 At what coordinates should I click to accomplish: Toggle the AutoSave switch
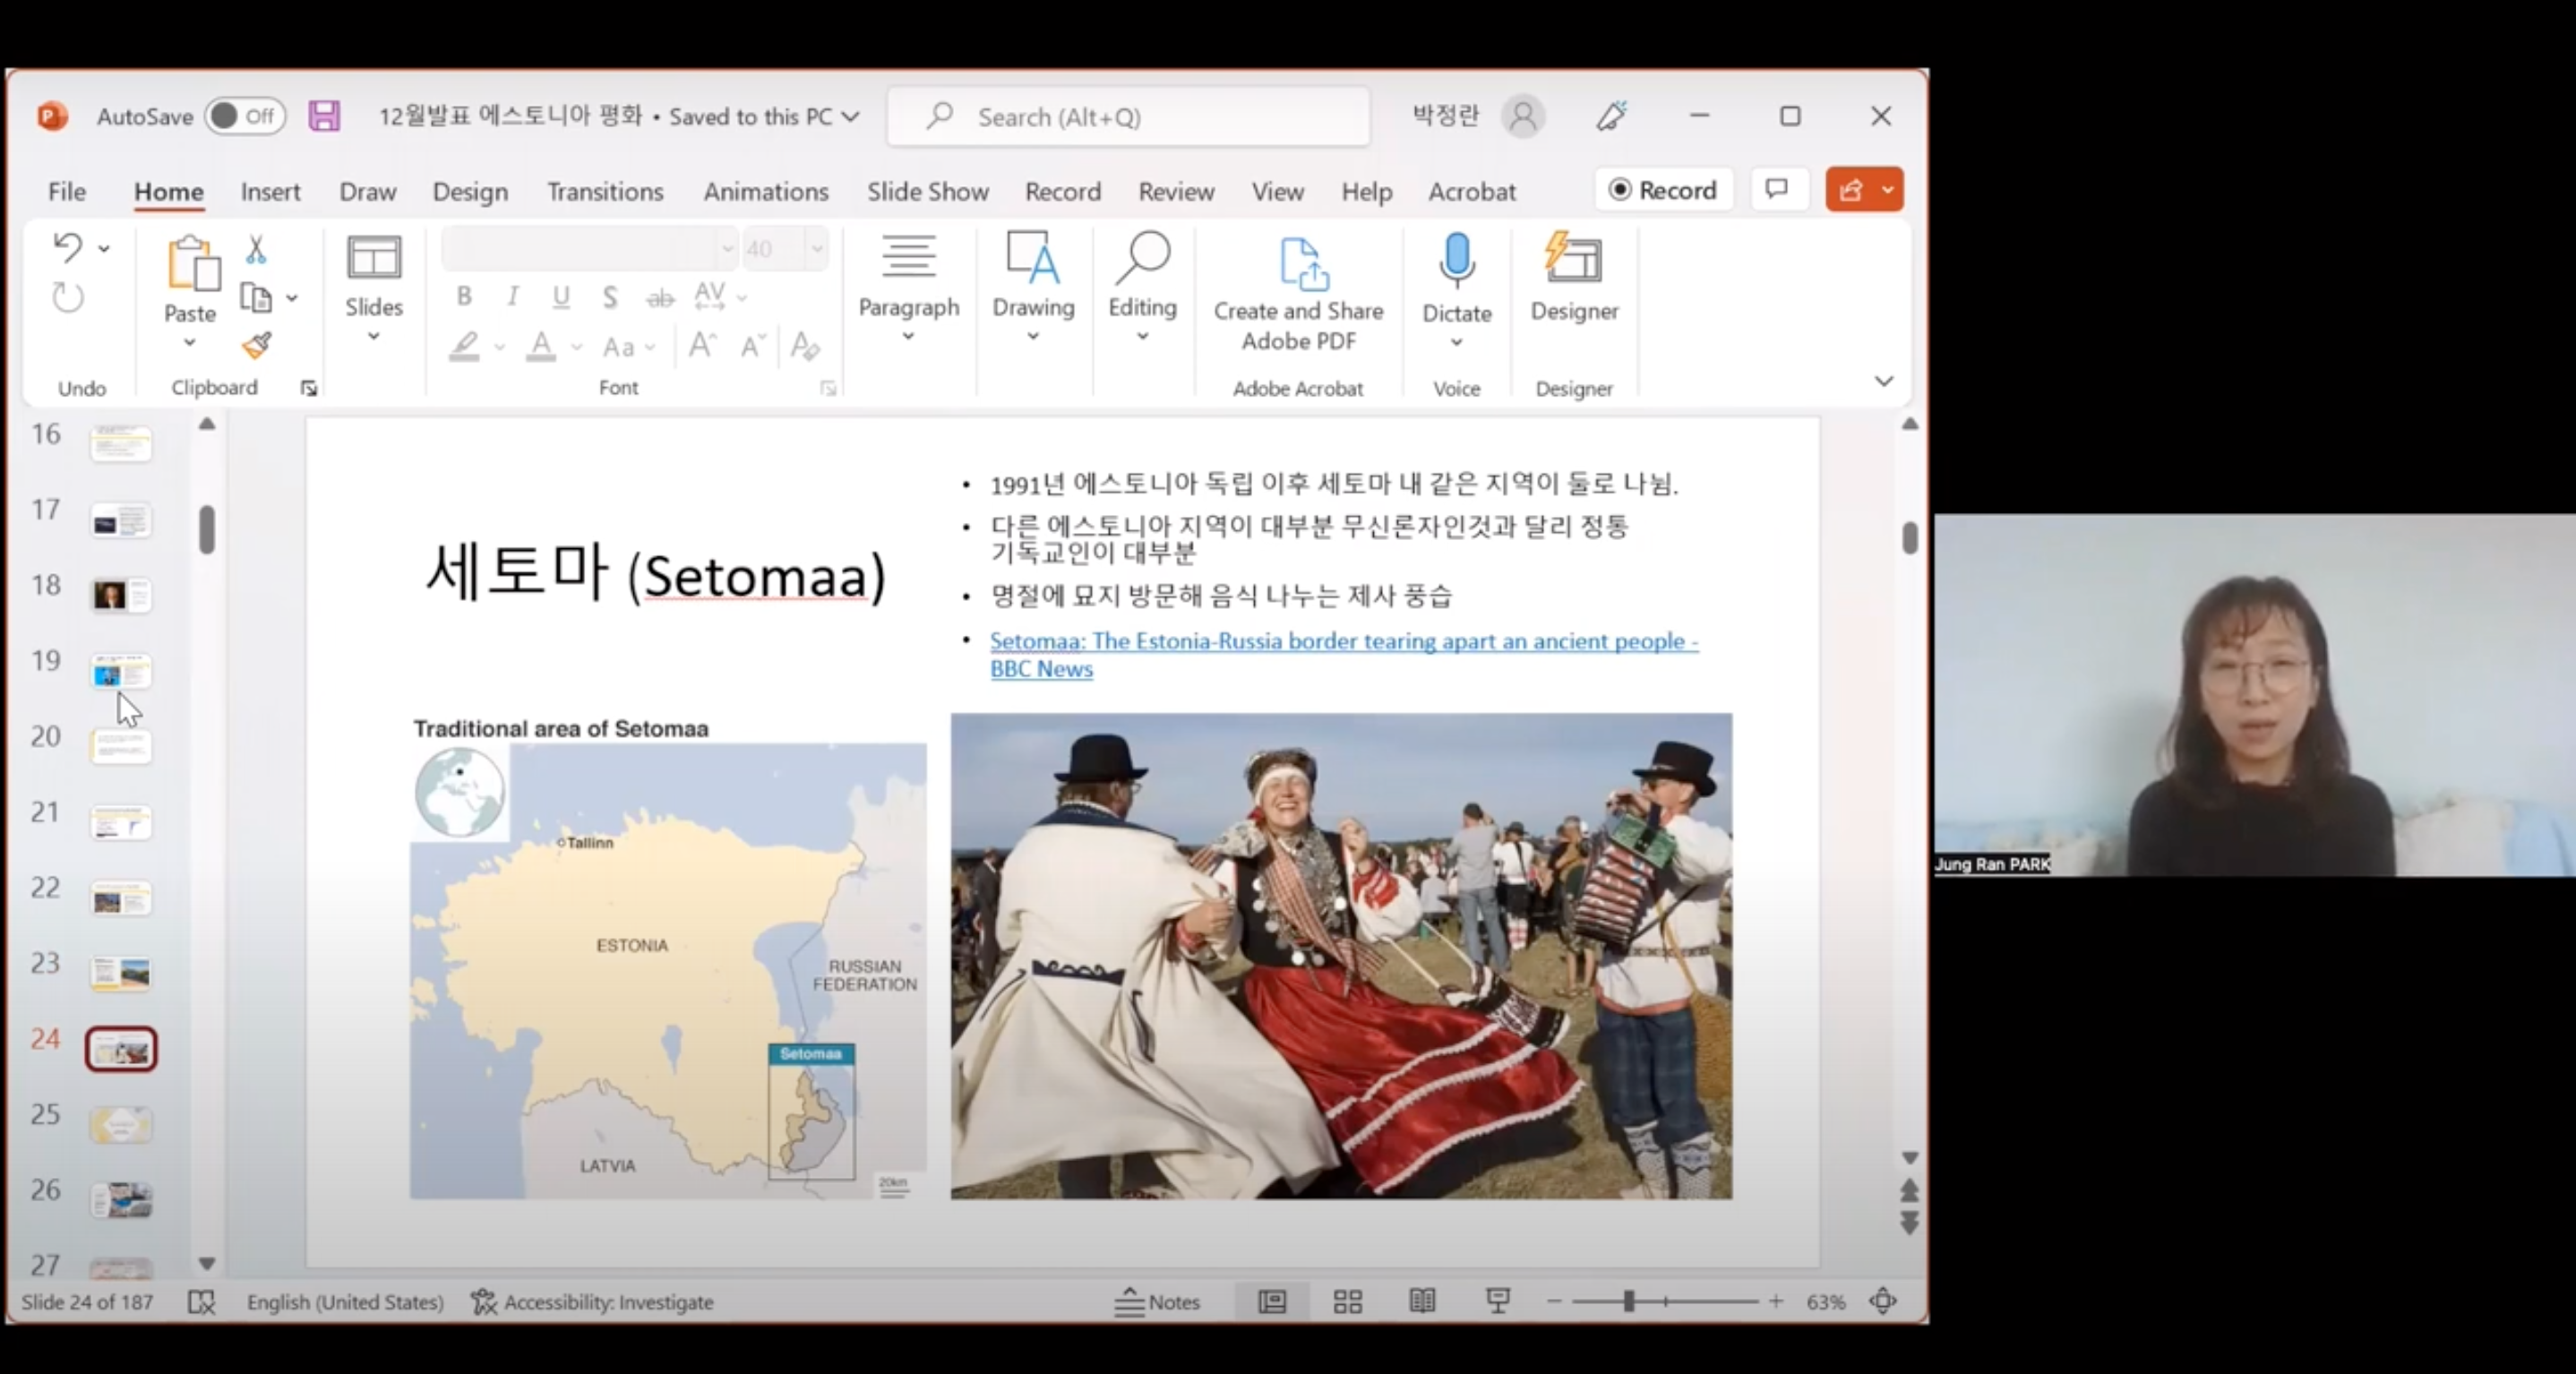point(245,116)
